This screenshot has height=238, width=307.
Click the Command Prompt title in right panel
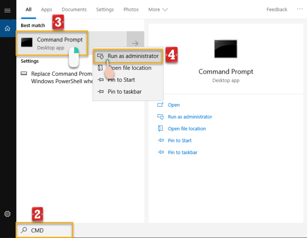(226, 72)
